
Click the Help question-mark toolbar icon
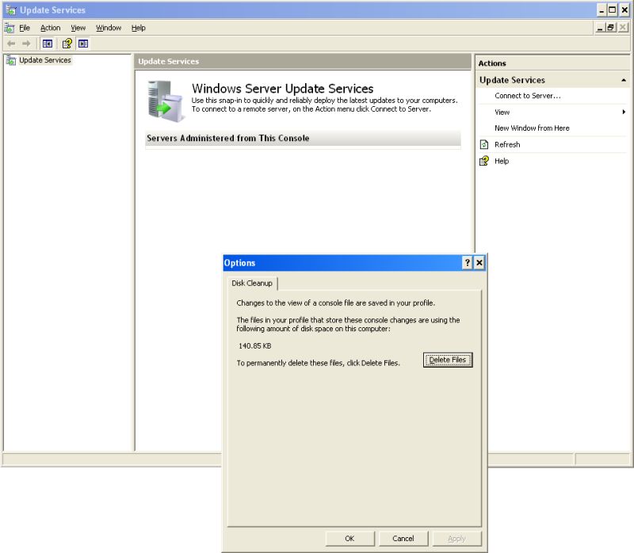pyautogui.click(x=65, y=44)
